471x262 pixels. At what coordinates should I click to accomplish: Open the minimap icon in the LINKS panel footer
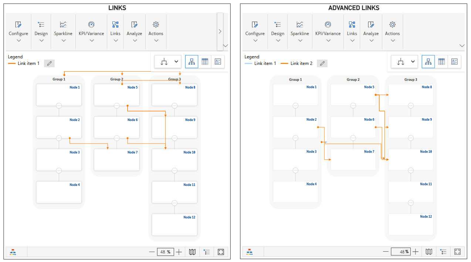tap(192, 252)
